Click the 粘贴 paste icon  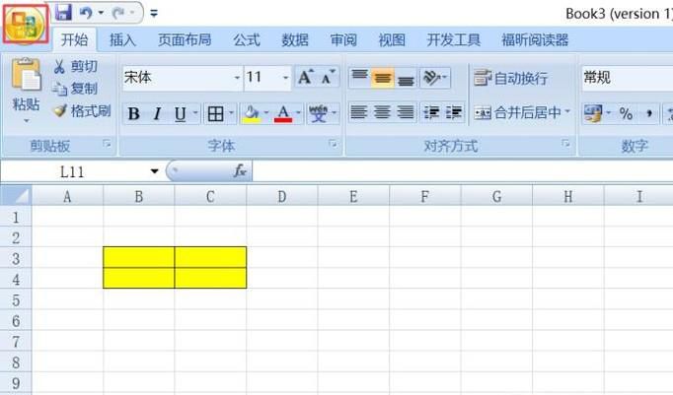(27, 75)
